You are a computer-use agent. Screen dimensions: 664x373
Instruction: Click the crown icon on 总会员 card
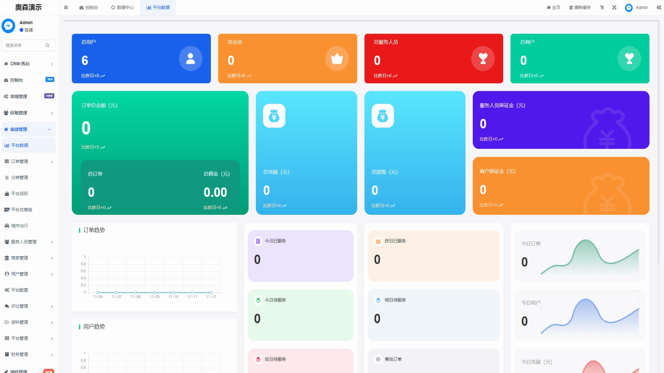(336, 59)
